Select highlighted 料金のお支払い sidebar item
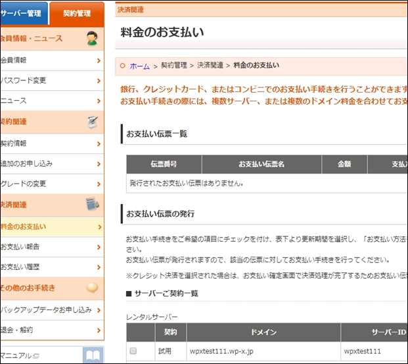The image size is (408, 364). point(52,227)
